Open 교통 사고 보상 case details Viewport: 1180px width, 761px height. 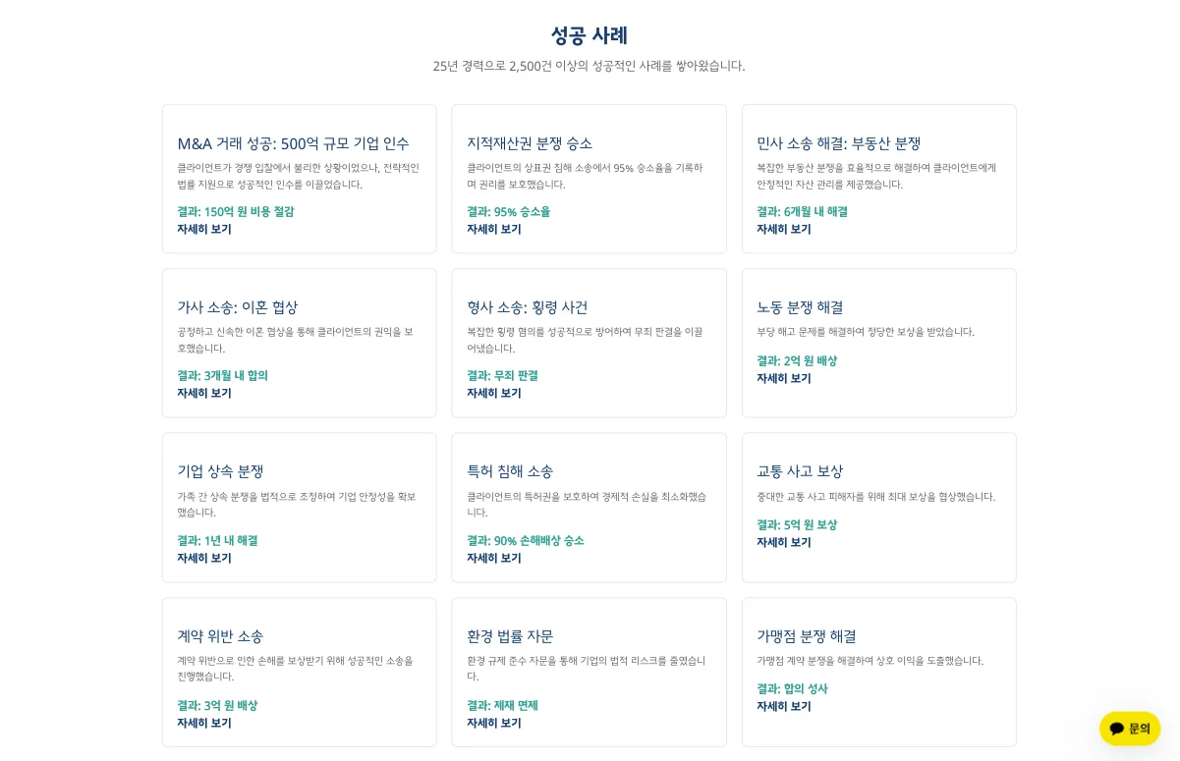click(783, 542)
